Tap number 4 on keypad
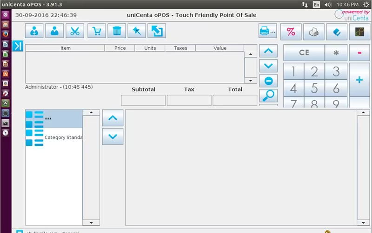The image size is (372, 233). pyautogui.click(x=294, y=88)
